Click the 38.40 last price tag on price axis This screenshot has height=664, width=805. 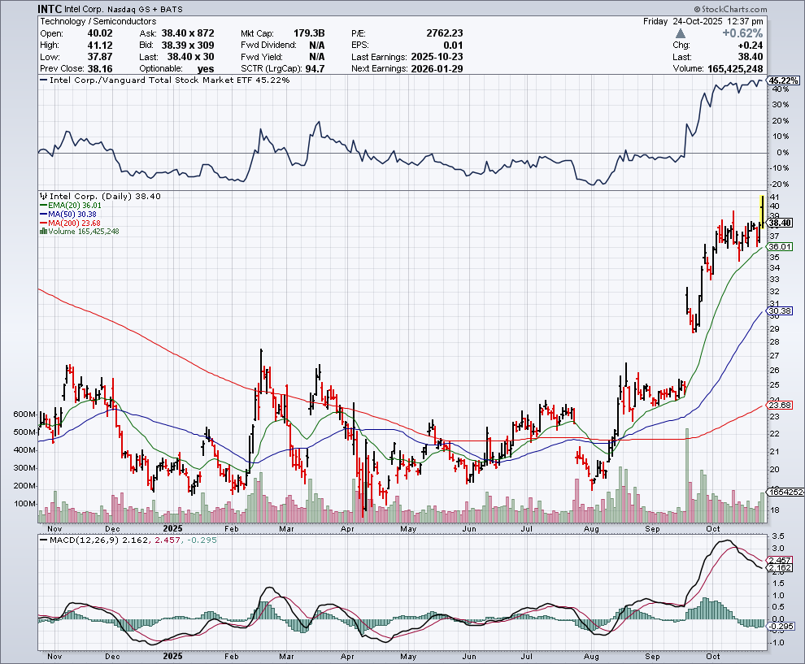[x=780, y=223]
